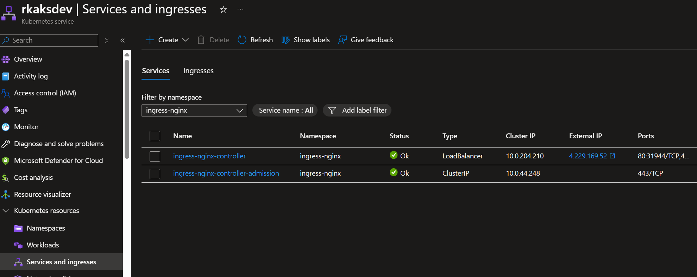Open Give feedback from the toolbar
Image resolution: width=697 pixels, height=277 pixels.
(366, 40)
